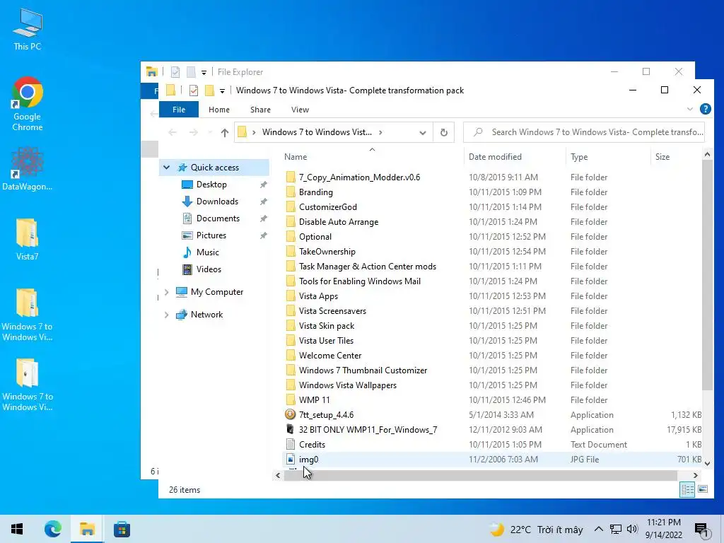Viewport: 724px width, 543px height.
Task: Collapse the Quick access tree node
Action: pos(166,168)
